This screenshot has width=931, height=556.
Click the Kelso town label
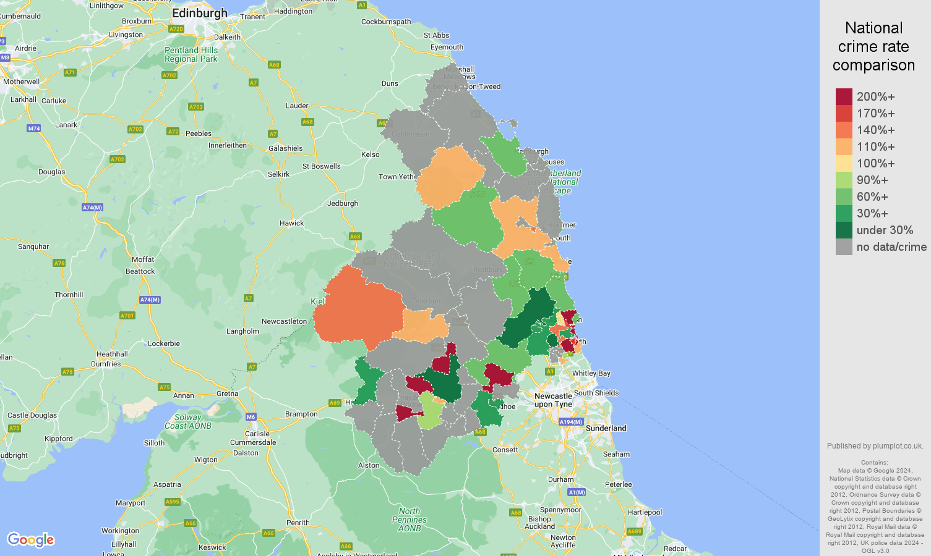[x=371, y=154]
